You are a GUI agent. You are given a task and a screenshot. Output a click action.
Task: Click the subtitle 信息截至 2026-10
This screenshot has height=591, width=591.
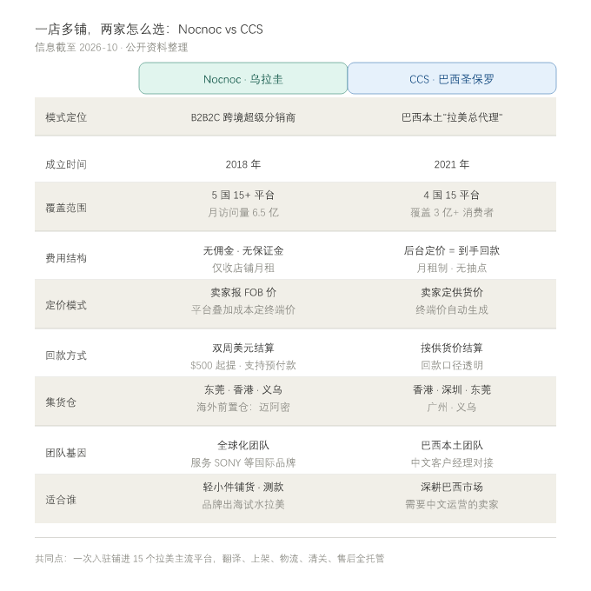click(x=111, y=48)
